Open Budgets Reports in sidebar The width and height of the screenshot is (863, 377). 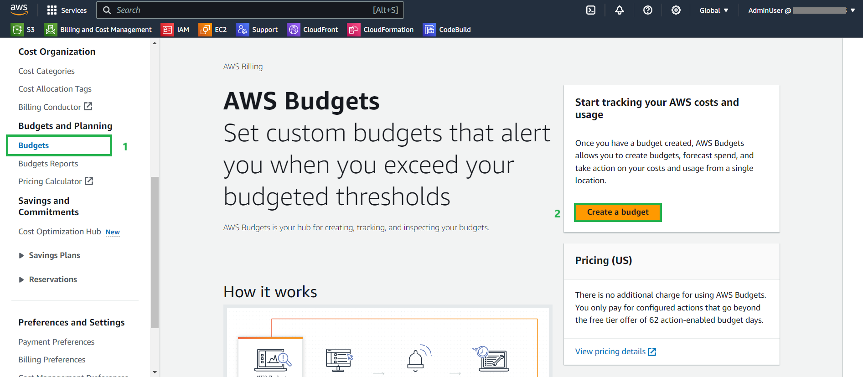coord(48,164)
